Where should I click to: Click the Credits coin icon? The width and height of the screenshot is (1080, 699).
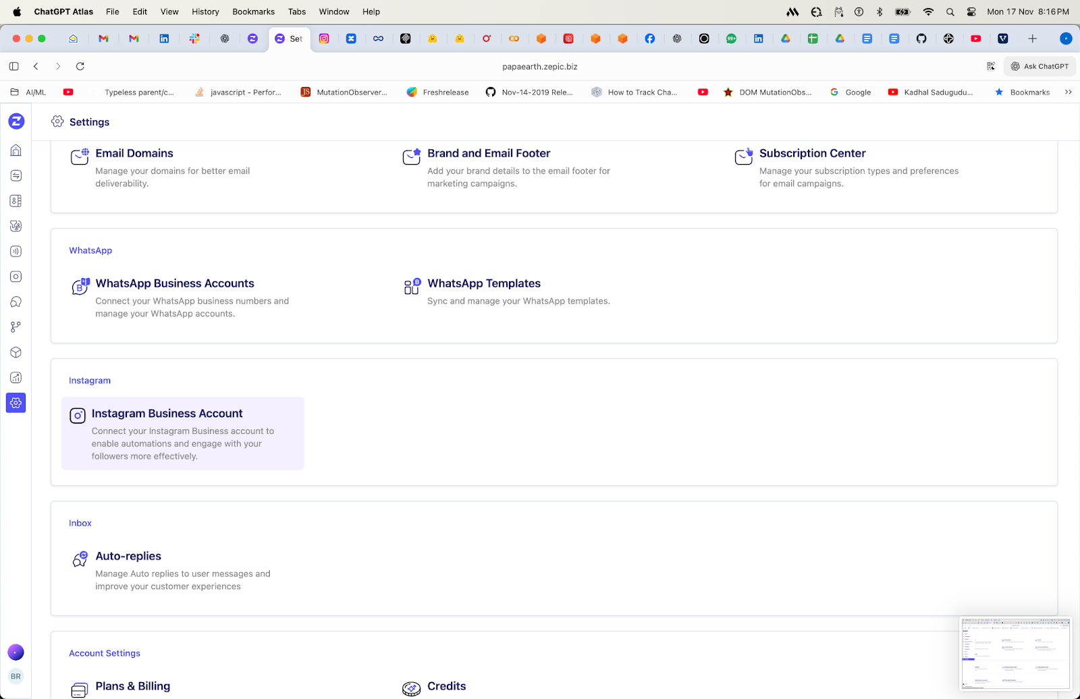click(412, 689)
